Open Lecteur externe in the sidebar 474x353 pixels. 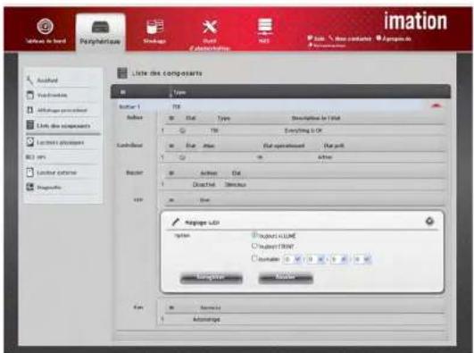click(x=56, y=172)
